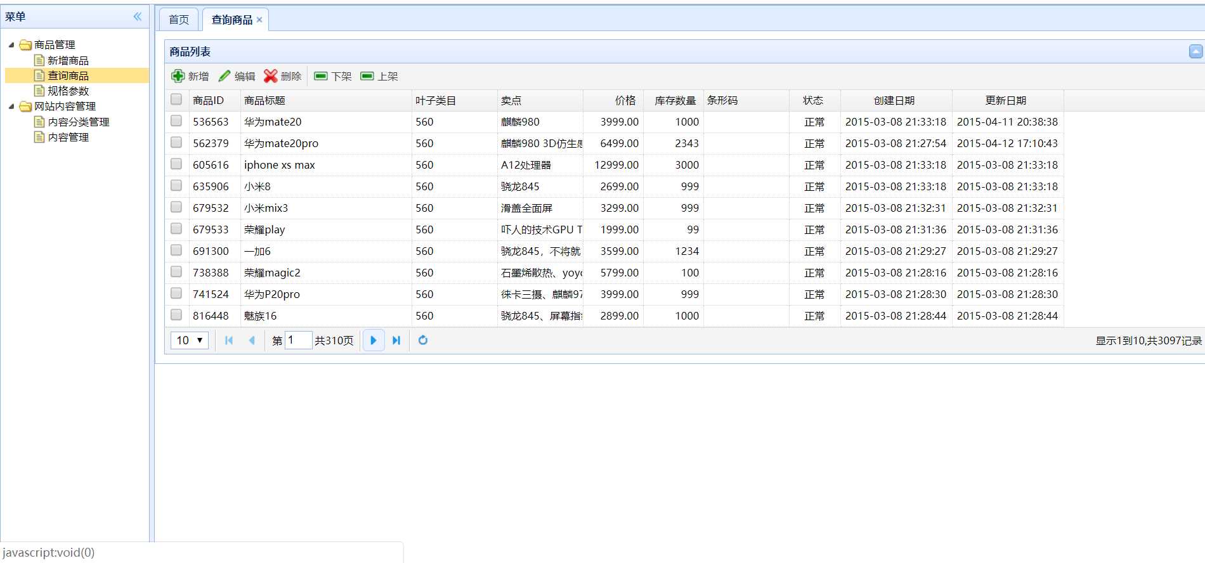Click the 商品ID column header

pos(214,100)
